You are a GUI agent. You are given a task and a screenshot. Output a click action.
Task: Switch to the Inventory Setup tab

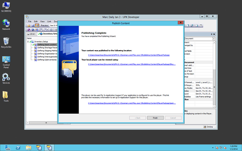[x=48, y=34]
